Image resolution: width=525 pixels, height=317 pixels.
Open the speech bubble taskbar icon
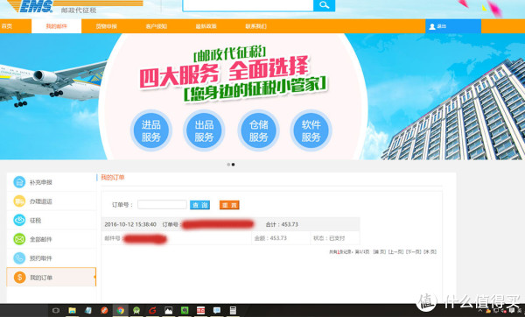coord(217,311)
